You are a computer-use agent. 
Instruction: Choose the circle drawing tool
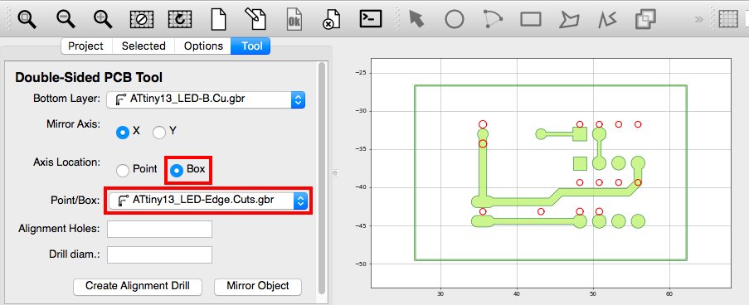[x=455, y=19]
